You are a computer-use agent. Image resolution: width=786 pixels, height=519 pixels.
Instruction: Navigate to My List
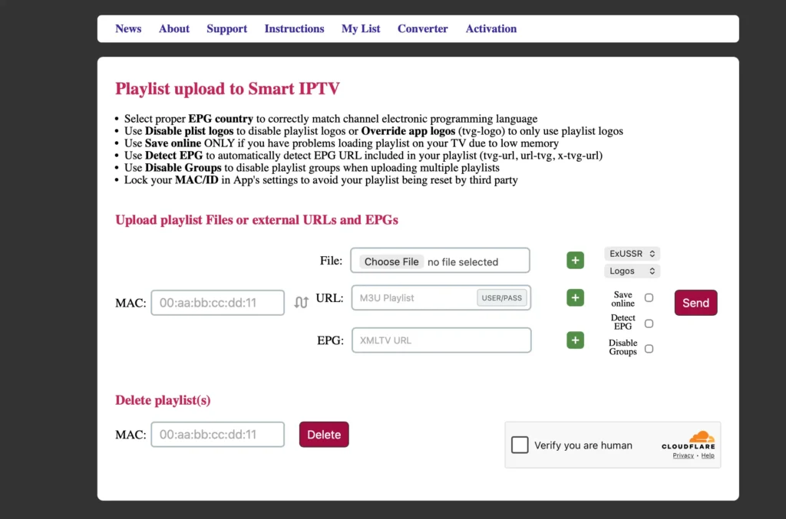click(x=361, y=28)
